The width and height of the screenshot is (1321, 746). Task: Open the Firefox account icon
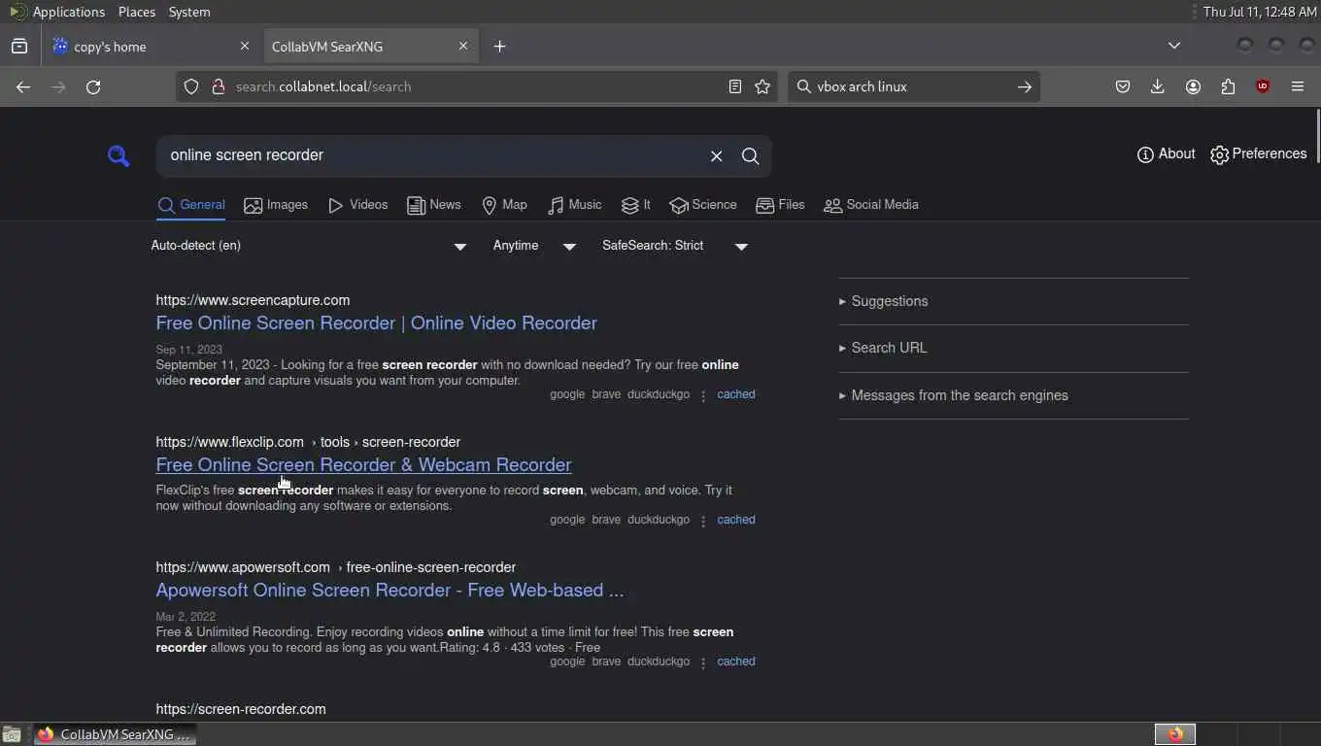pos(1193,86)
